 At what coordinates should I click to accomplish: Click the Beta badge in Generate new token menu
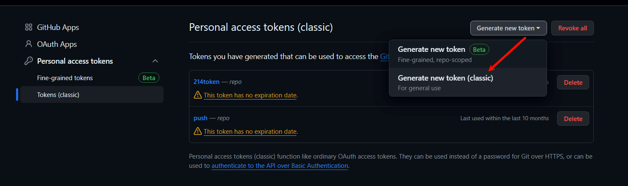(x=479, y=49)
